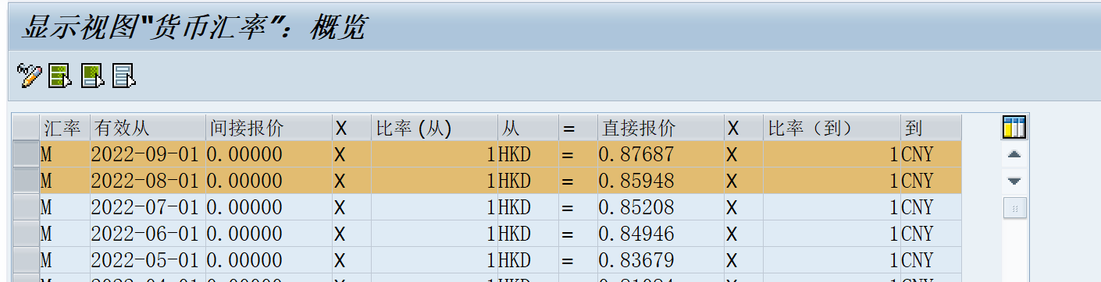Screen dimensions: 1101x282
Task: Click the 比率 (从) column header
Action: pyautogui.click(x=434, y=128)
